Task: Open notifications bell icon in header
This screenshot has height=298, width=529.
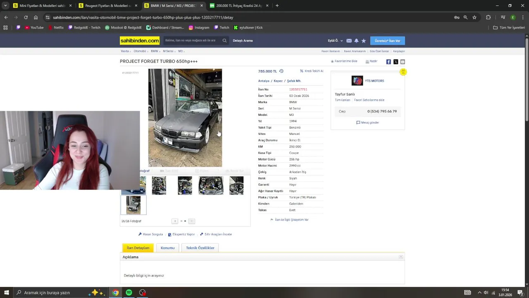Action: 356,41
